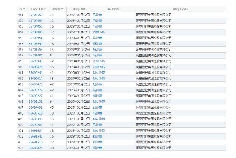Select the applicant name cell in row 453
Viewport: 236px width, 158px height.
click(x=180, y=26)
